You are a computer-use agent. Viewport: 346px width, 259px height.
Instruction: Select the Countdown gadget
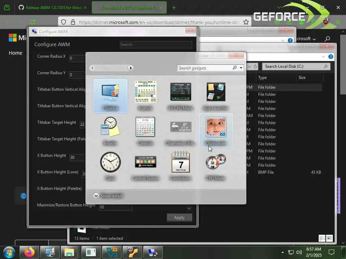[180, 166]
